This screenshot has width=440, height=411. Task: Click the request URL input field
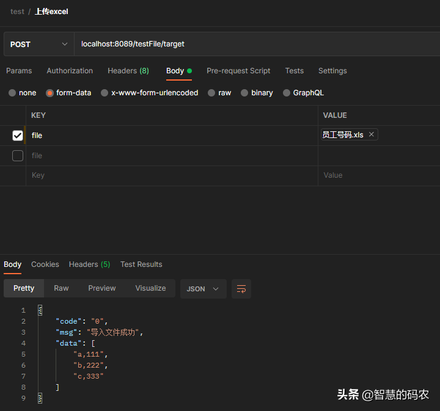pyautogui.click(x=257, y=44)
